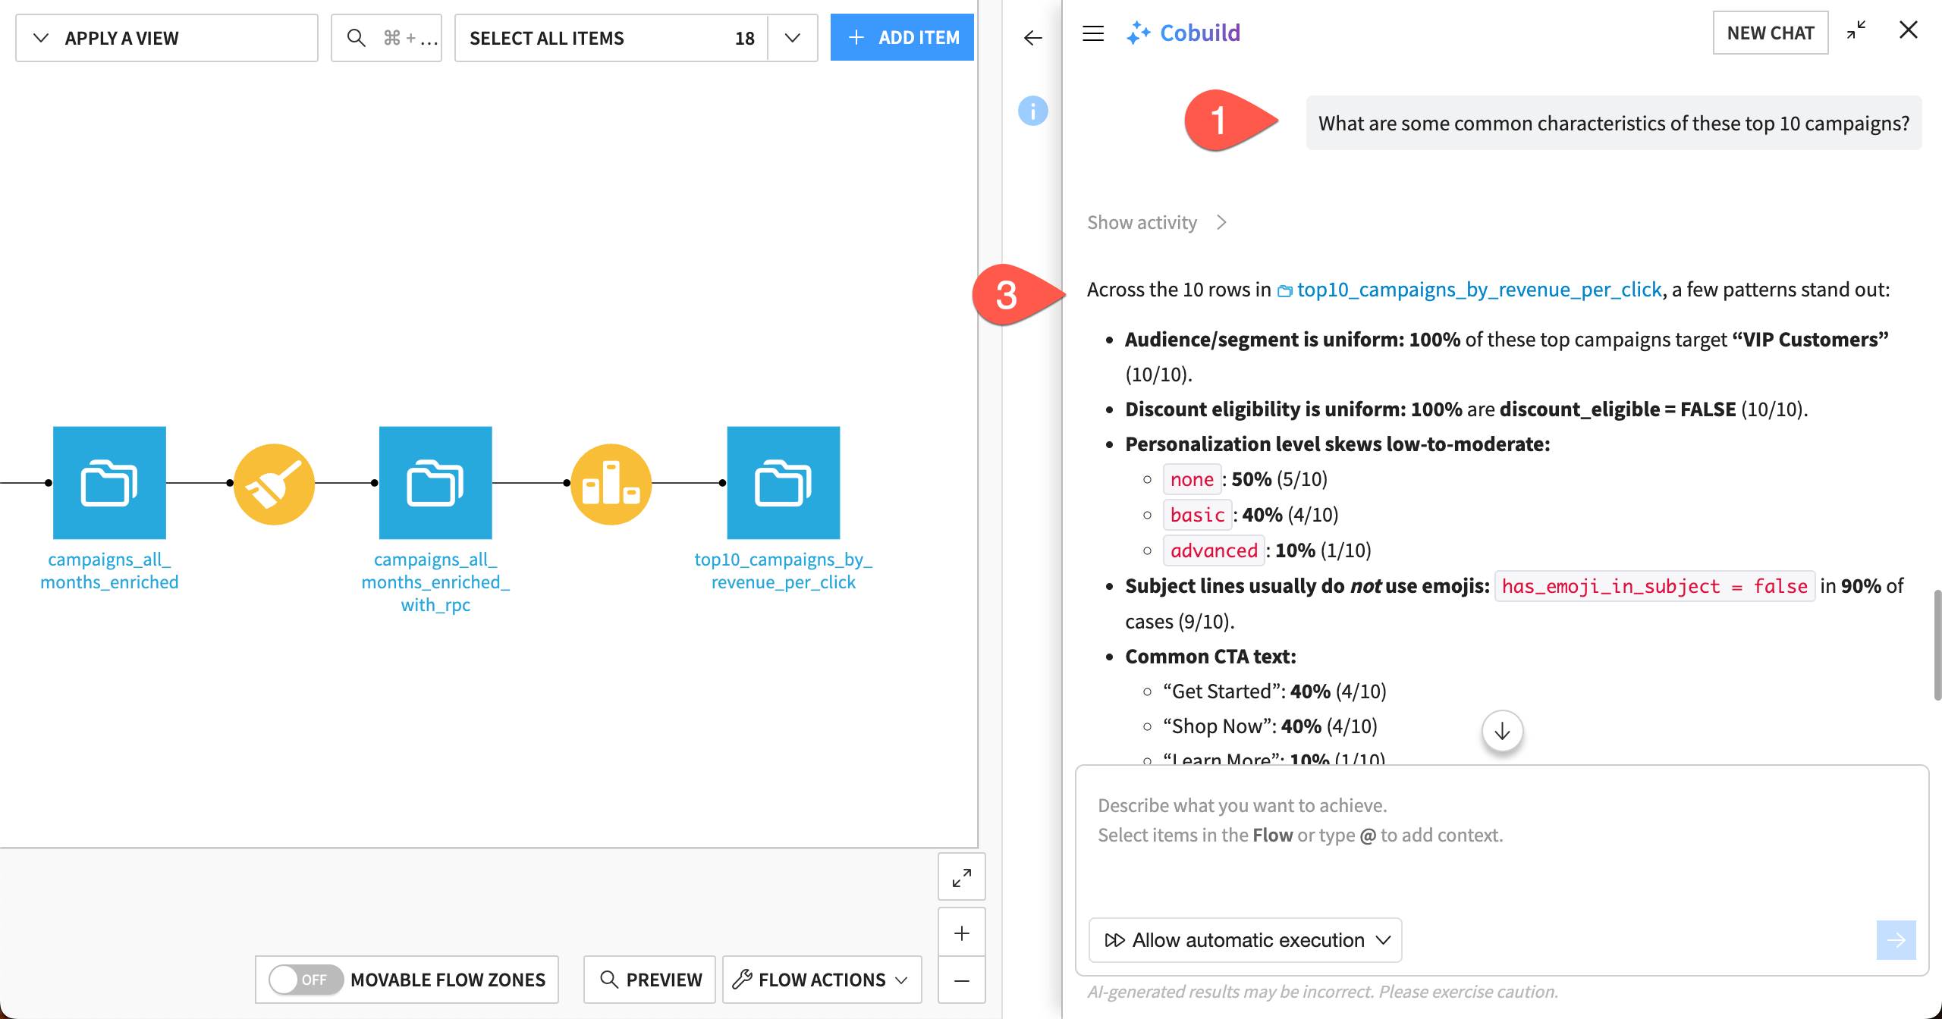Screen dimensions: 1942x1019
Task: Zoom in on the flow
Action: coord(961,933)
